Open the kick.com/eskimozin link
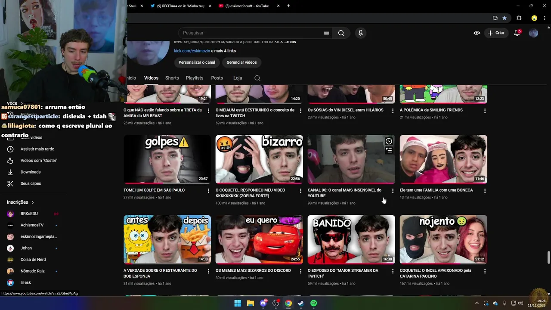Image resolution: width=551 pixels, height=310 pixels. click(x=192, y=51)
